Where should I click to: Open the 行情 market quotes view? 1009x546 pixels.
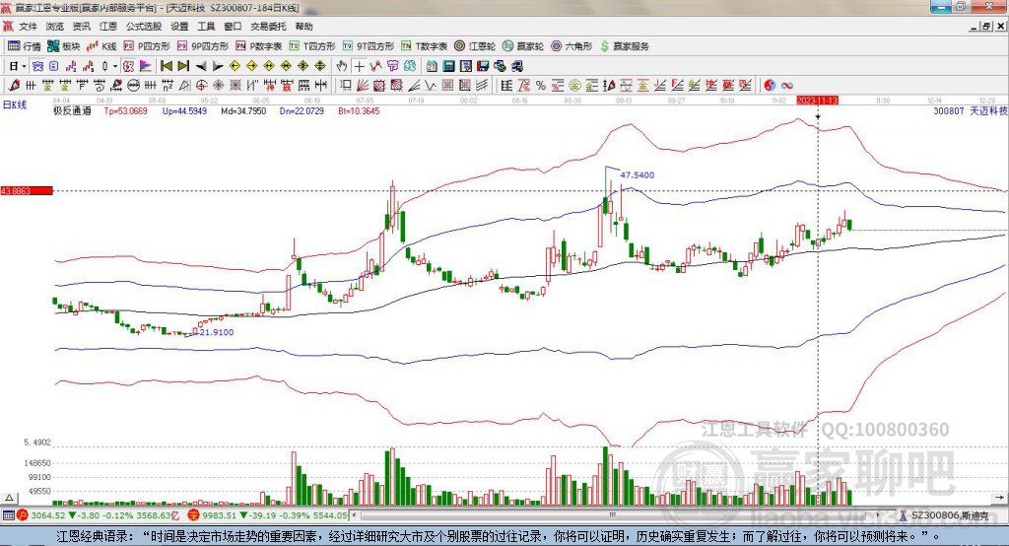tap(25, 46)
